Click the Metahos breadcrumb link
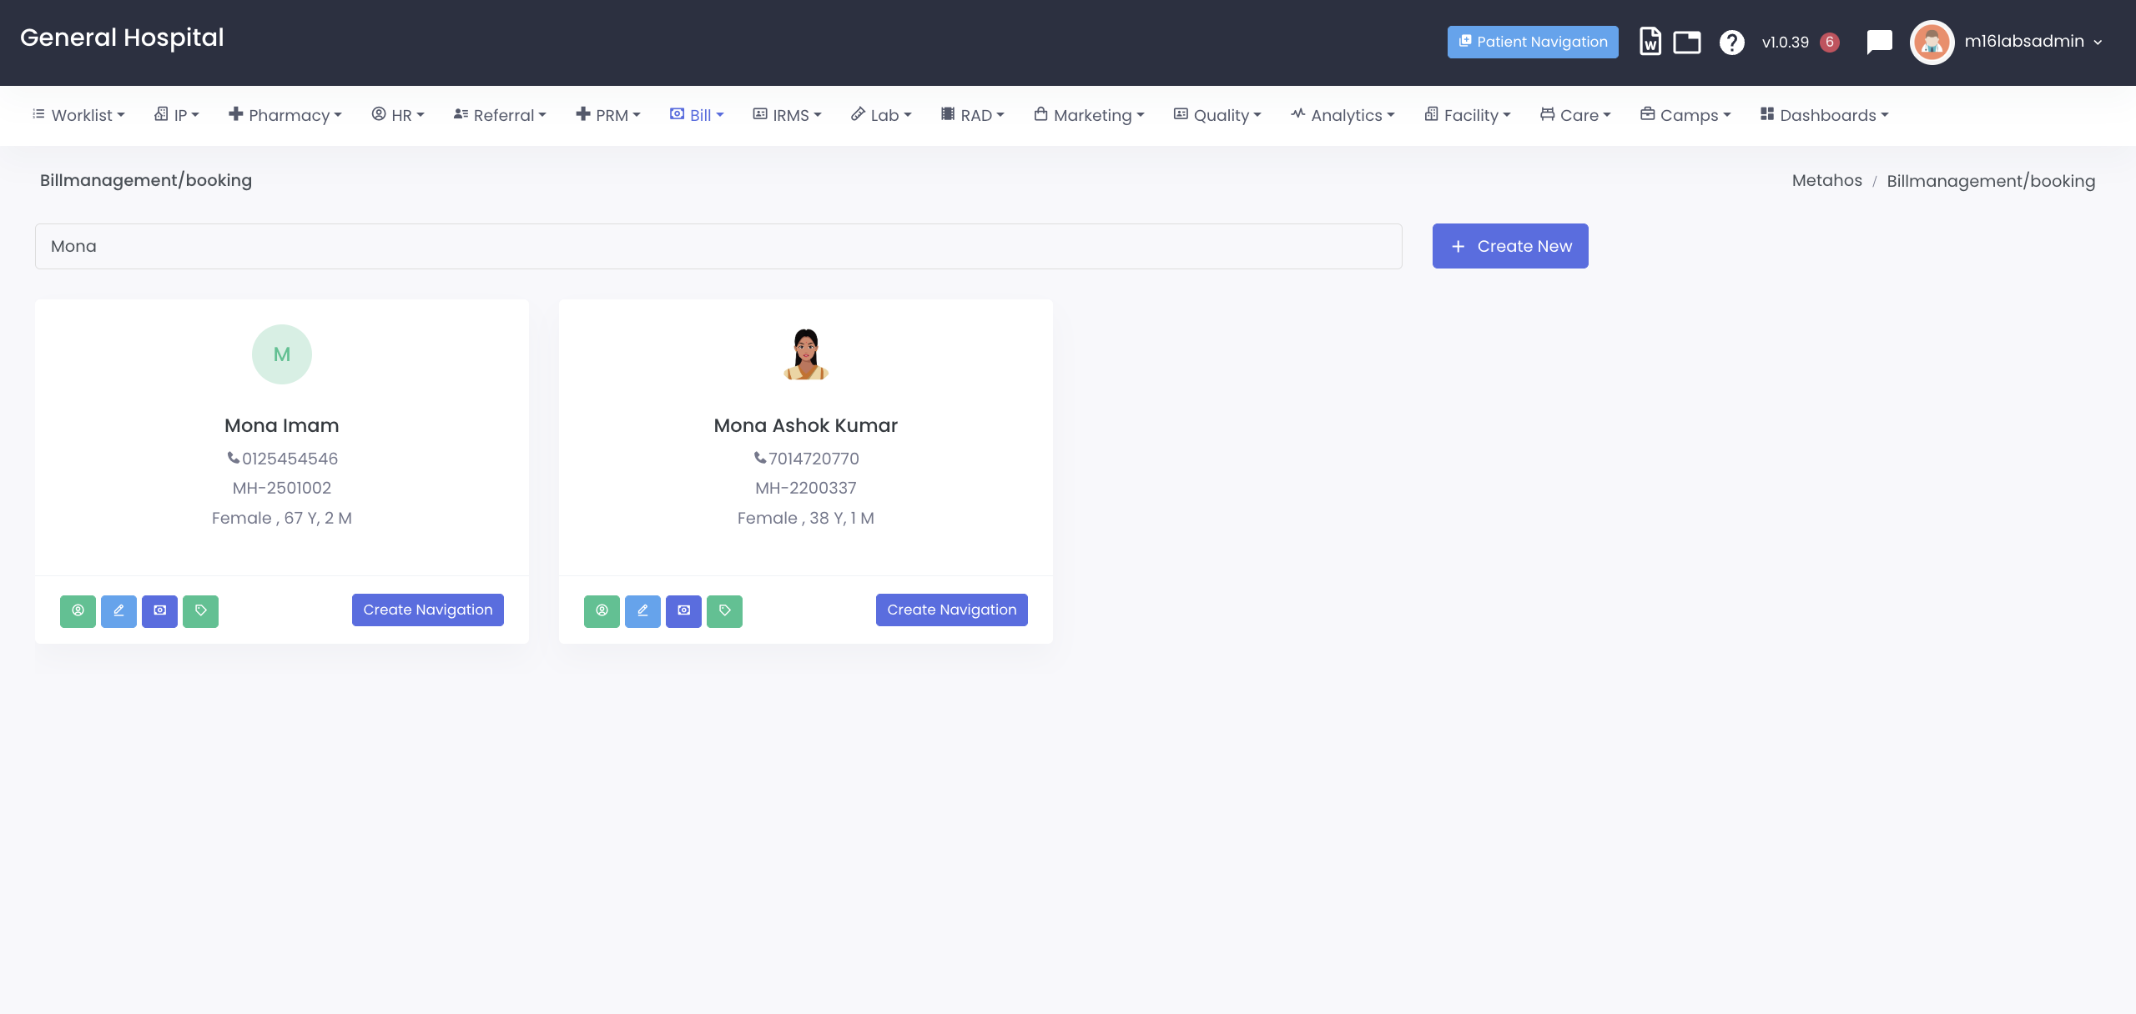Viewport: 2136px width, 1014px height. (x=1826, y=181)
